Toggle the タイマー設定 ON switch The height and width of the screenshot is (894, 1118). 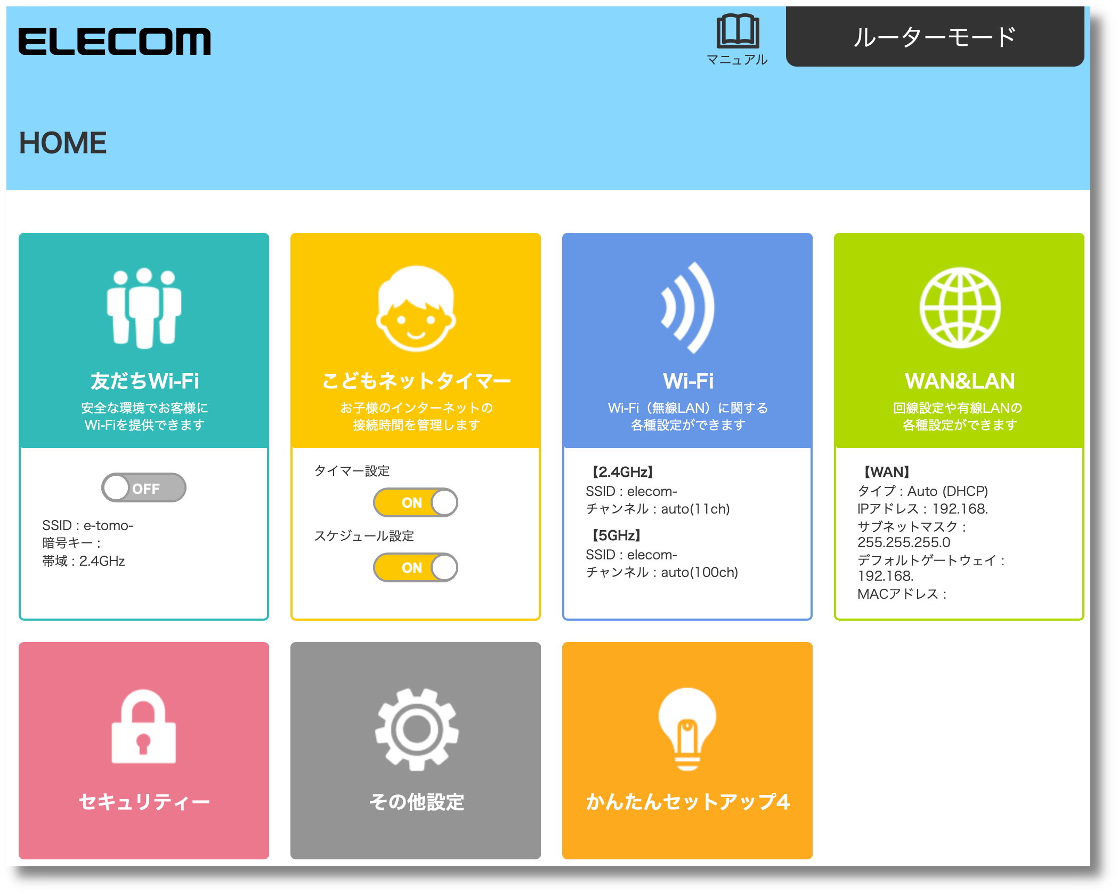(x=416, y=502)
